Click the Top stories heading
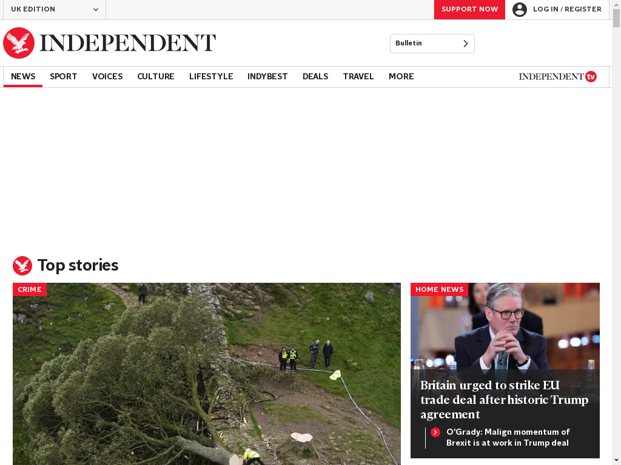This screenshot has height=465, width=621. (x=78, y=265)
